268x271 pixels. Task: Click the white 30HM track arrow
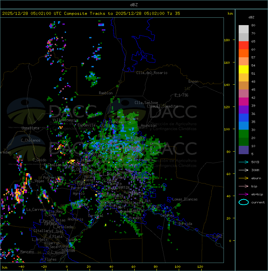point(244,170)
